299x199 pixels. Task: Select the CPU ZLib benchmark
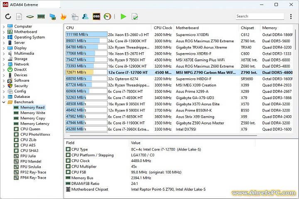tap(28, 140)
